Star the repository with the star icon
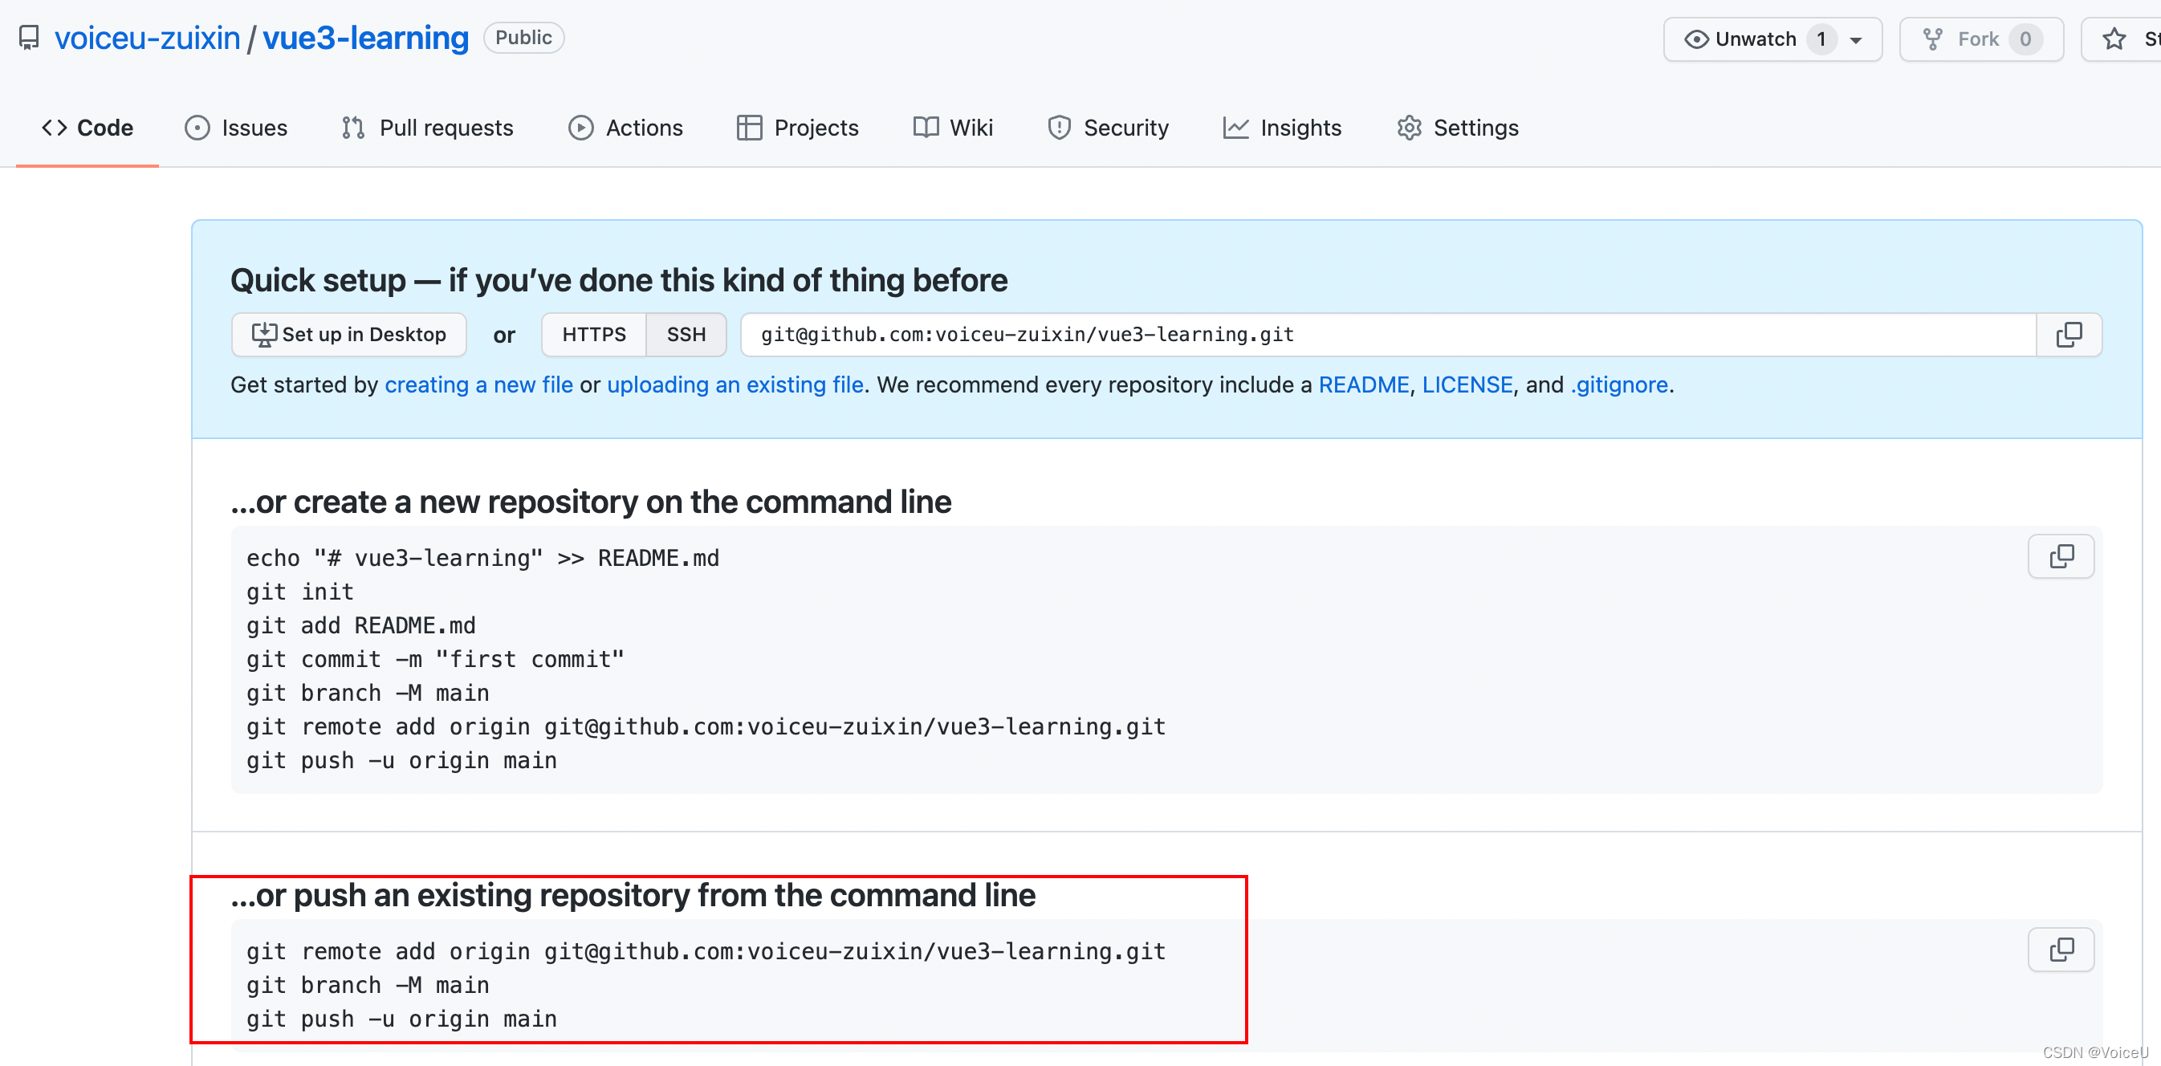The height and width of the screenshot is (1066, 2161). (2115, 39)
